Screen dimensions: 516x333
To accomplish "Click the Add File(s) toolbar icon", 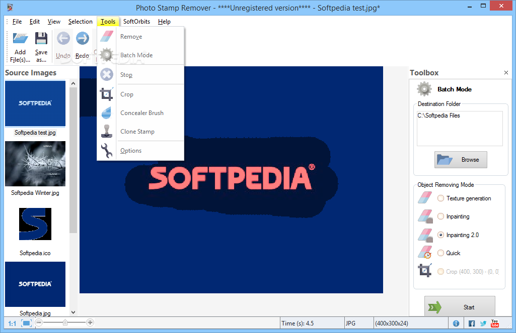I will (20, 38).
